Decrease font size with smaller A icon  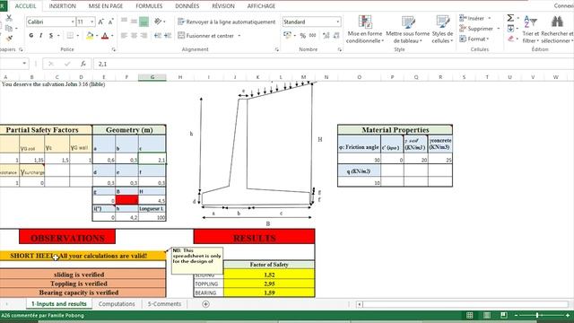coord(111,22)
